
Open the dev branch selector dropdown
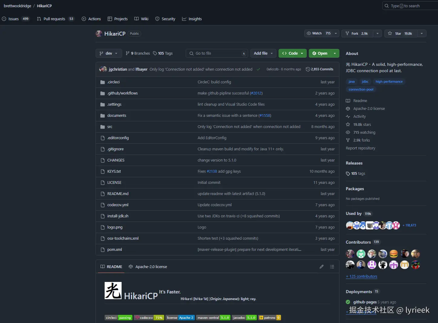point(109,53)
